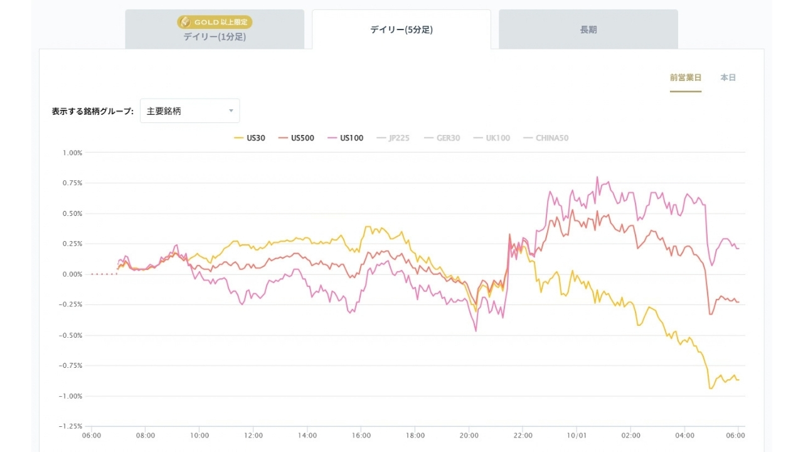Select the デイリー(5分足) tab
This screenshot has height=452, width=803.
pyautogui.click(x=401, y=30)
